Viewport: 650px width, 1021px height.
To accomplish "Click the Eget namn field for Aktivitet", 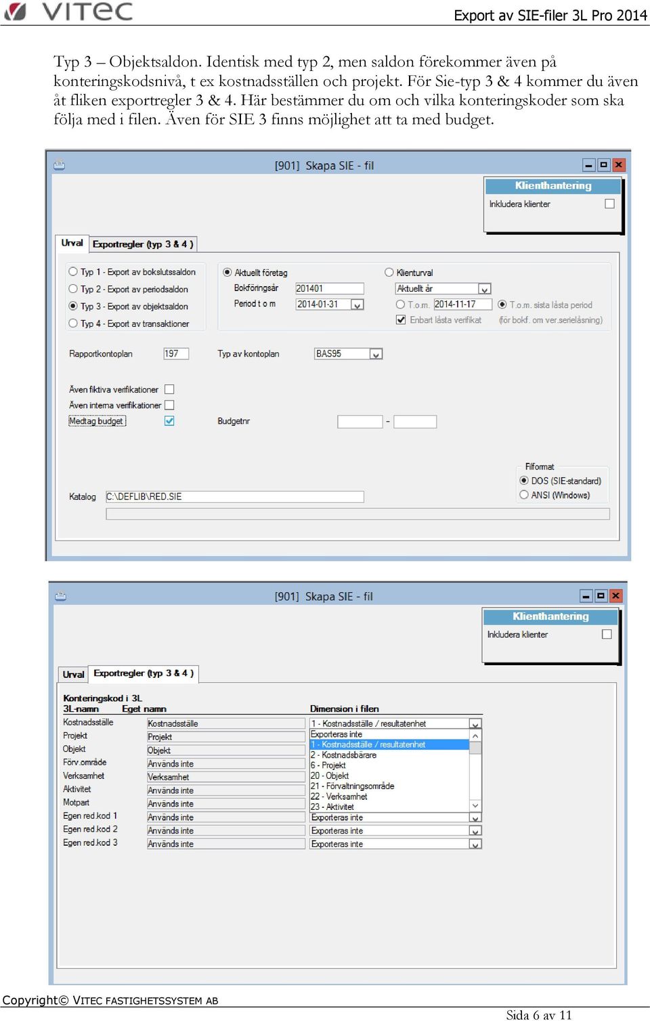I will pos(226,790).
